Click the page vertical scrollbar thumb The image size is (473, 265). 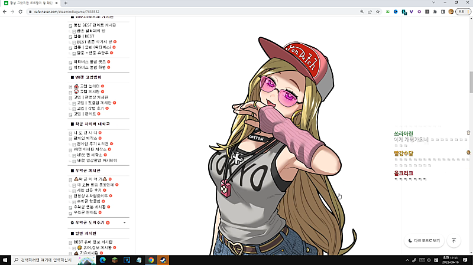point(471,82)
